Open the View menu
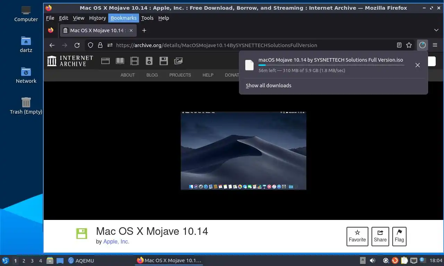444x266 pixels. click(78, 18)
